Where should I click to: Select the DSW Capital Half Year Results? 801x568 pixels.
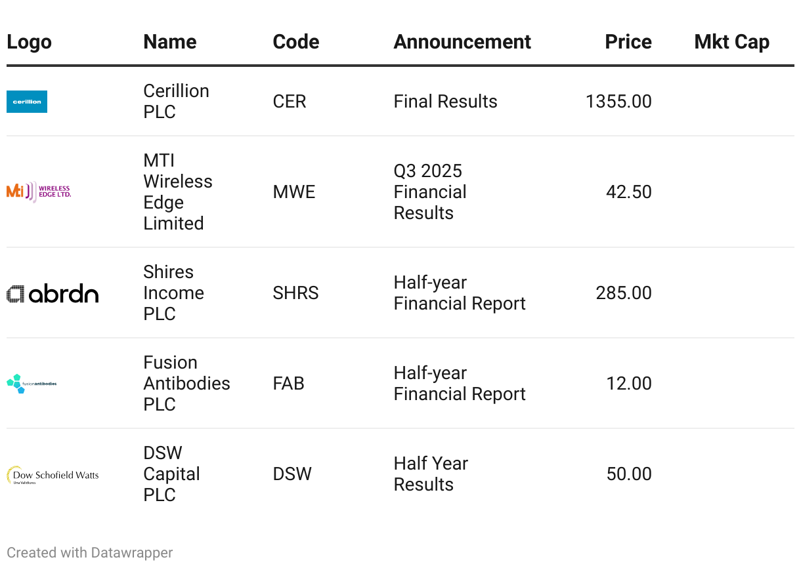point(431,474)
